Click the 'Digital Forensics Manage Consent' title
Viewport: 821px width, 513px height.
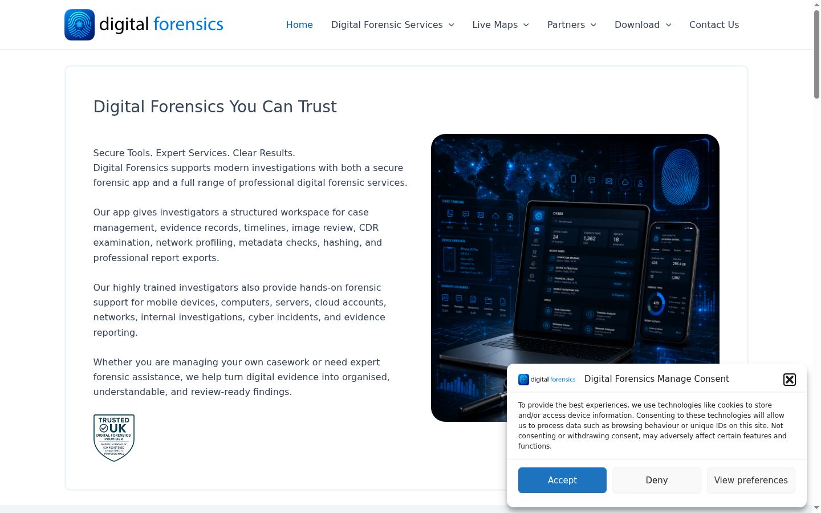tap(657, 379)
